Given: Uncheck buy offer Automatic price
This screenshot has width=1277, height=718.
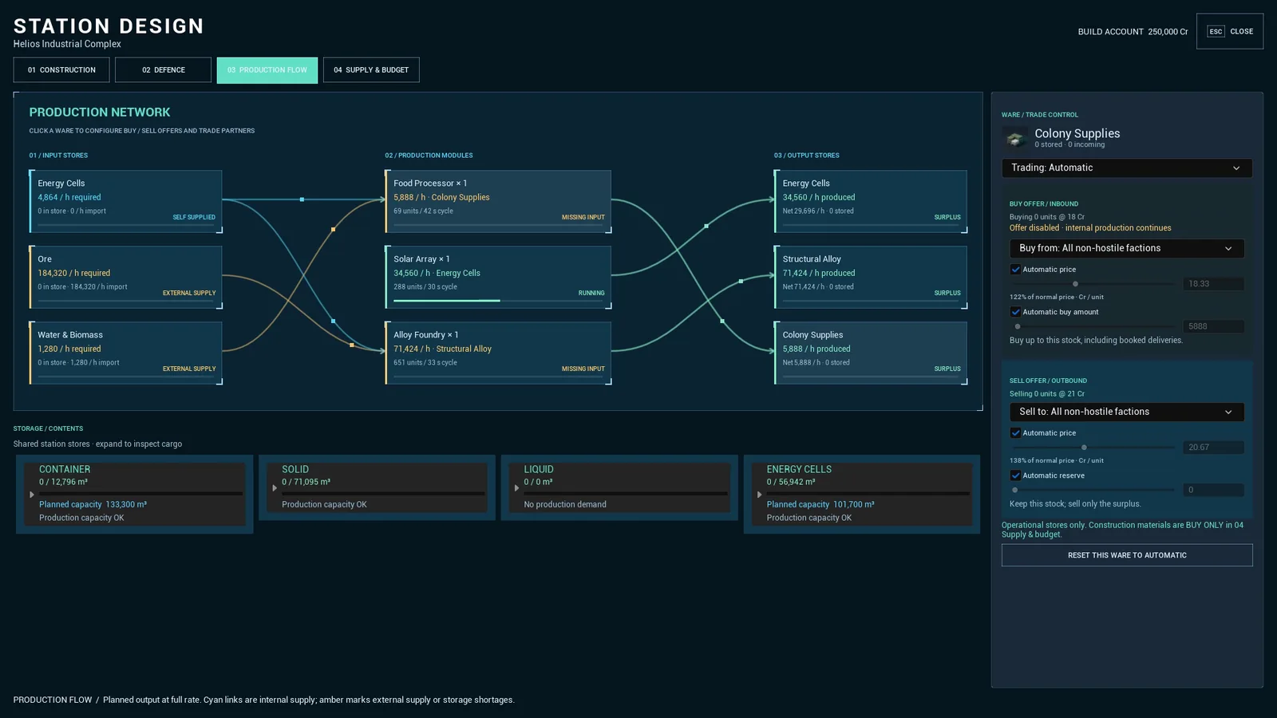Looking at the screenshot, I should (1015, 270).
